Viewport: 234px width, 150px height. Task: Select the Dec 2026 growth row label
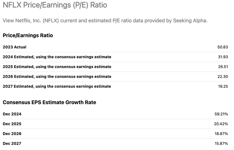coord(12,134)
